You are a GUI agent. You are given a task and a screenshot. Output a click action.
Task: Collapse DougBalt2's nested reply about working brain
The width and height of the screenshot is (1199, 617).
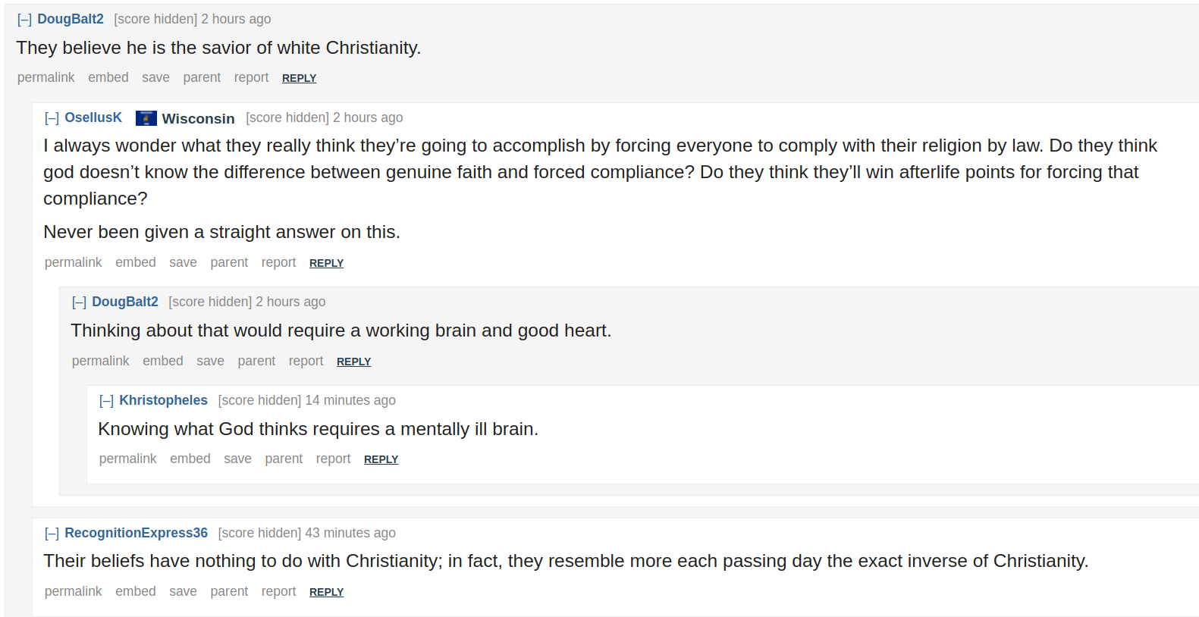point(79,302)
